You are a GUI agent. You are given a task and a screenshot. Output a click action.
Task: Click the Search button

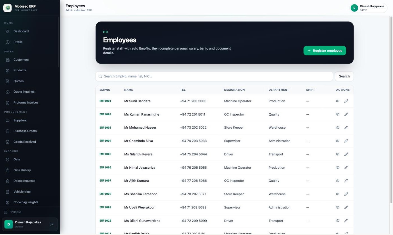[344, 76]
